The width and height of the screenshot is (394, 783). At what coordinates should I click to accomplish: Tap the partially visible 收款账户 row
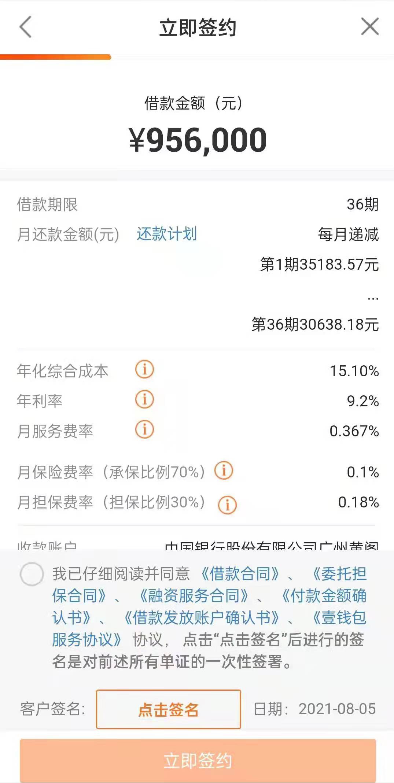pyautogui.click(x=197, y=545)
